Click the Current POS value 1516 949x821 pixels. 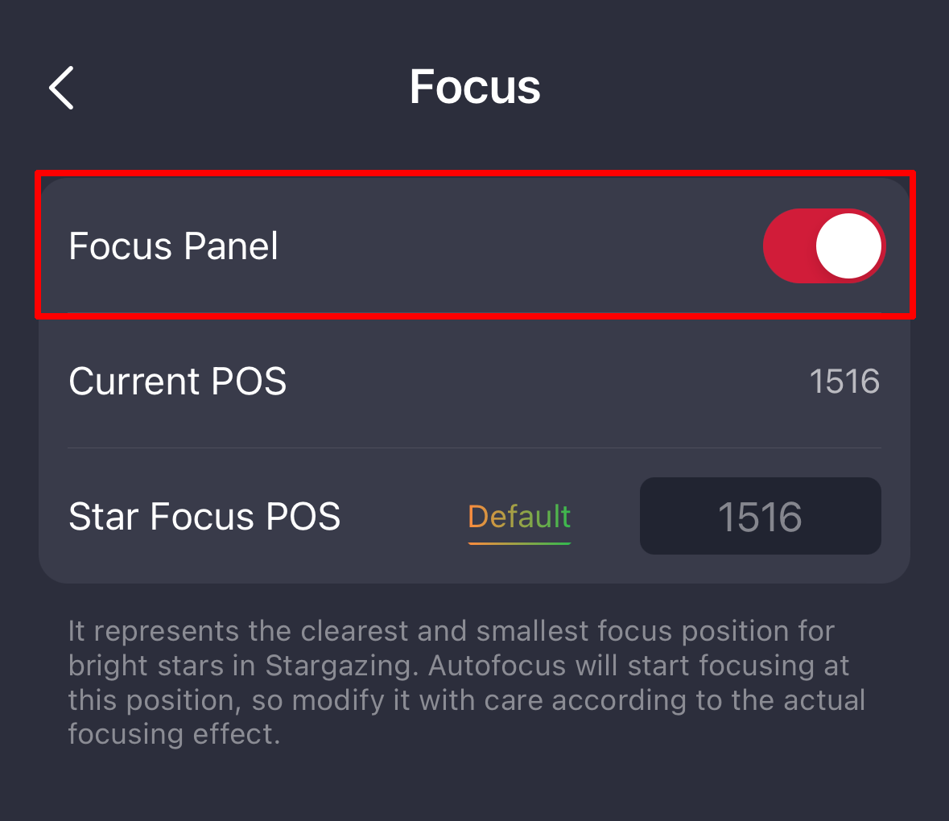coord(844,382)
